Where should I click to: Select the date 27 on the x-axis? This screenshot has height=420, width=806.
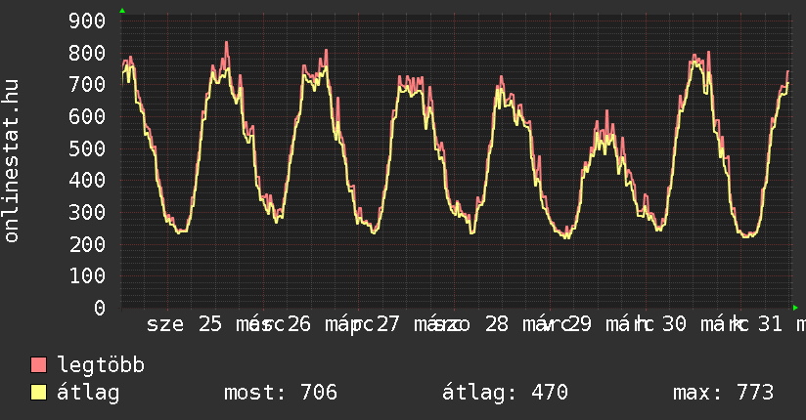point(388,324)
